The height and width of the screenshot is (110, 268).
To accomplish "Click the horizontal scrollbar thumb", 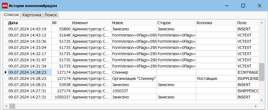I will coord(12,106).
